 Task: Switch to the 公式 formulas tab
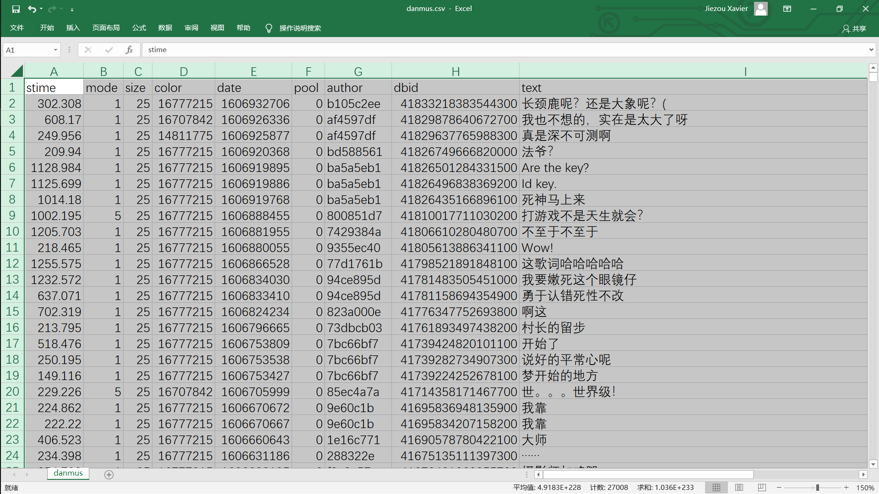(139, 28)
